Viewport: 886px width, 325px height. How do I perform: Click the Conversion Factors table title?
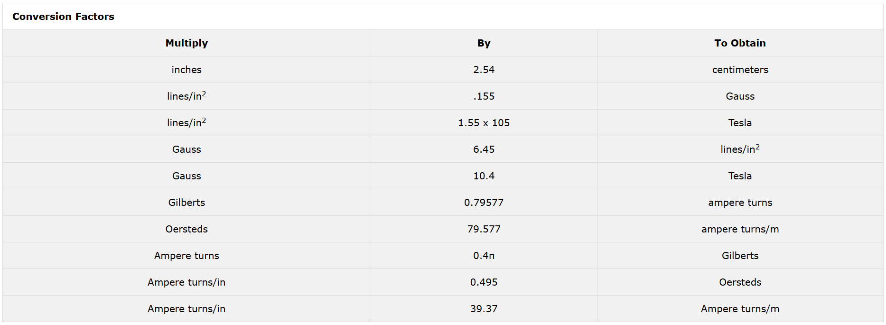click(63, 17)
